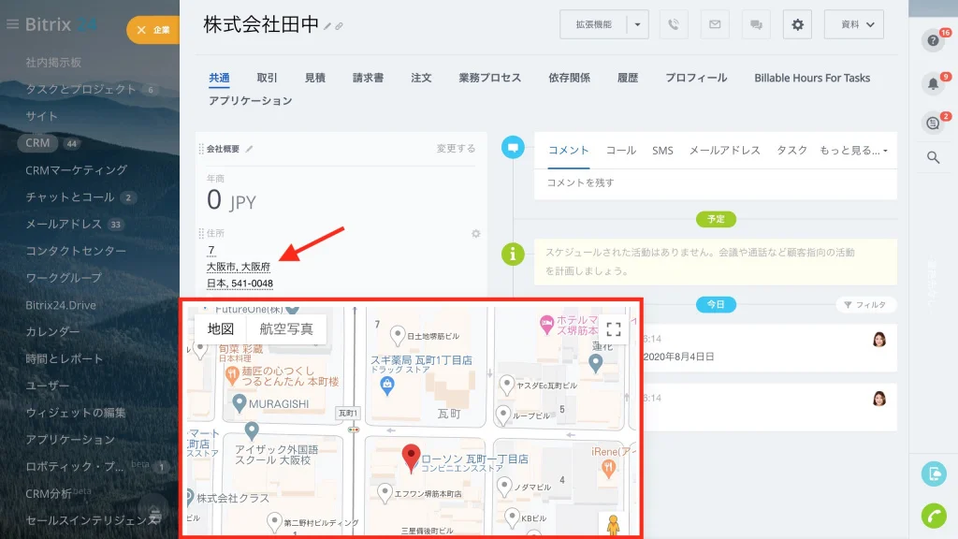Click avatar on the 2020年8月4日日 entry
Viewport: 958px width, 539px height.
pos(879,339)
